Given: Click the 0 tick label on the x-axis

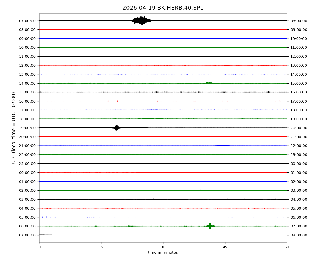Looking at the screenshot, I should point(39,247).
